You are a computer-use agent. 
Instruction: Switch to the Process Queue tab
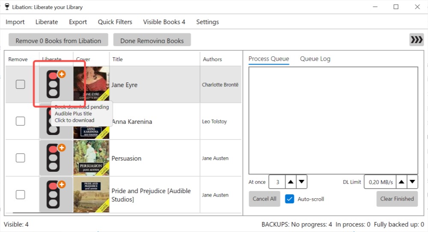269,59
